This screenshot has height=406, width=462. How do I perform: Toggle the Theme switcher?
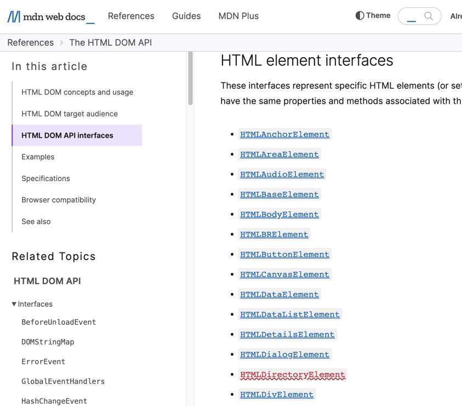click(373, 15)
